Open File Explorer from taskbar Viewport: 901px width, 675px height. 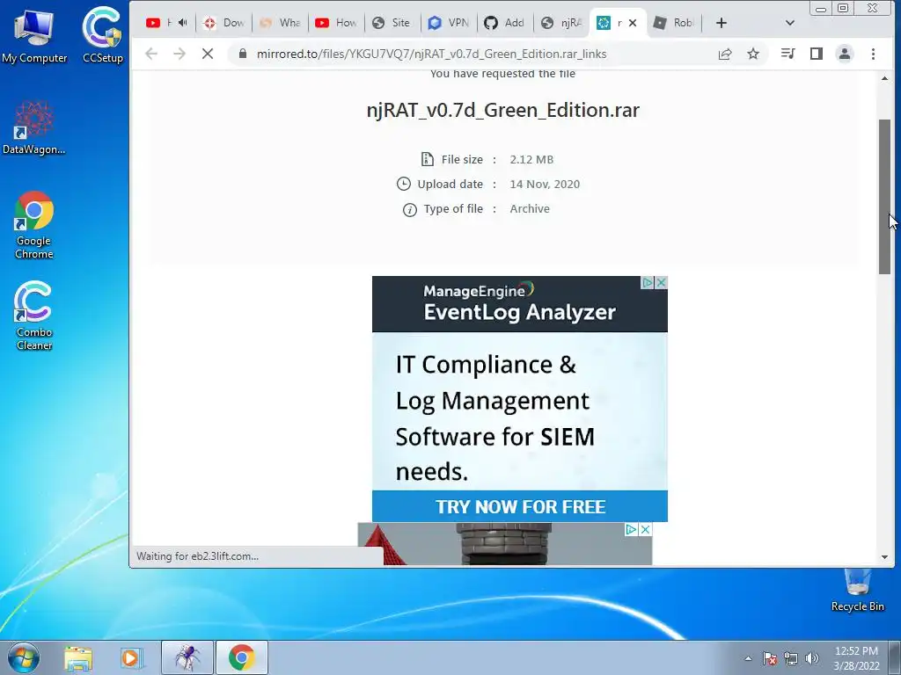pyautogui.click(x=78, y=657)
